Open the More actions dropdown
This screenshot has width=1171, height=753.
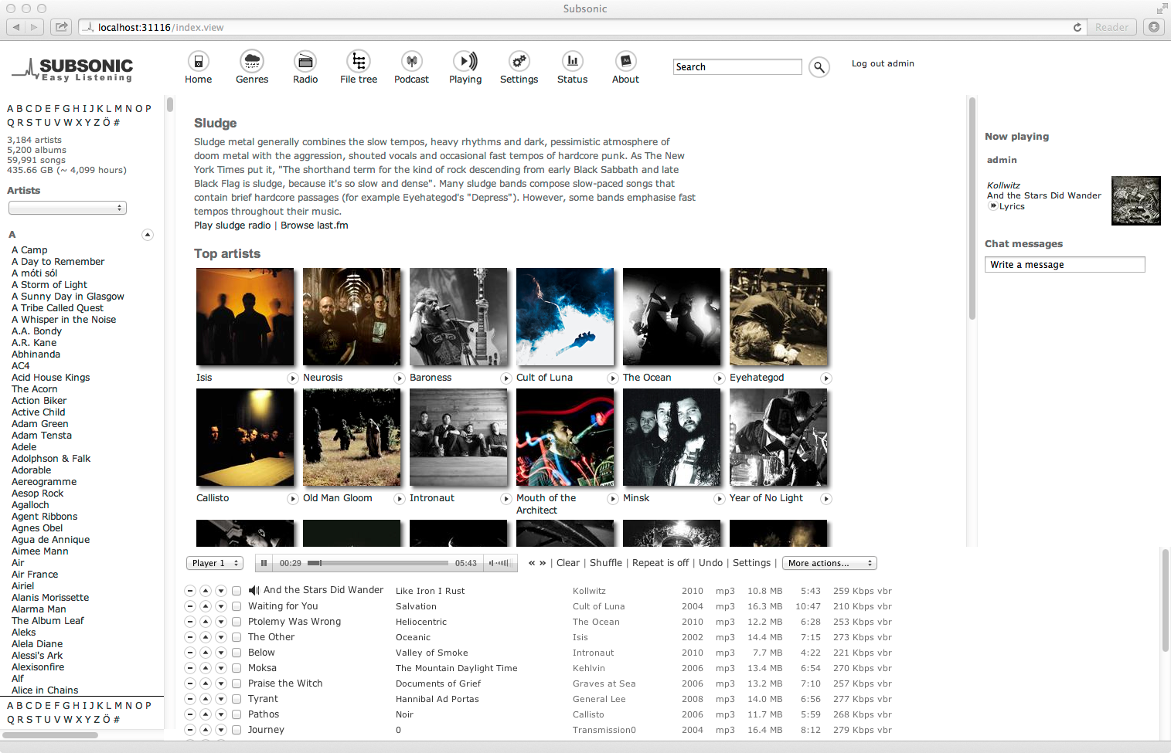tap(829, 564)
